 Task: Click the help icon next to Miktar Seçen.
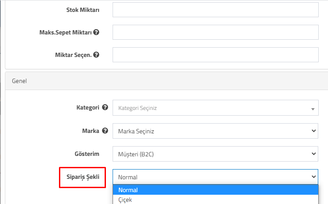pyautogui.click(x=96, y=55)
